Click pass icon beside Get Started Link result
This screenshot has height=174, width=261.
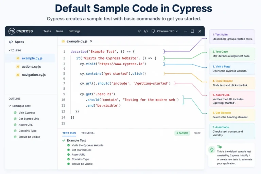click(x=68, y=150)
